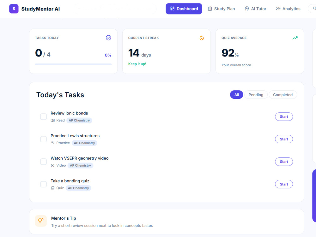This screenshot has width=316, height=237.
Task: Click the 92% quiz average value
Action: pyautogui.click(x=230, y=53)
